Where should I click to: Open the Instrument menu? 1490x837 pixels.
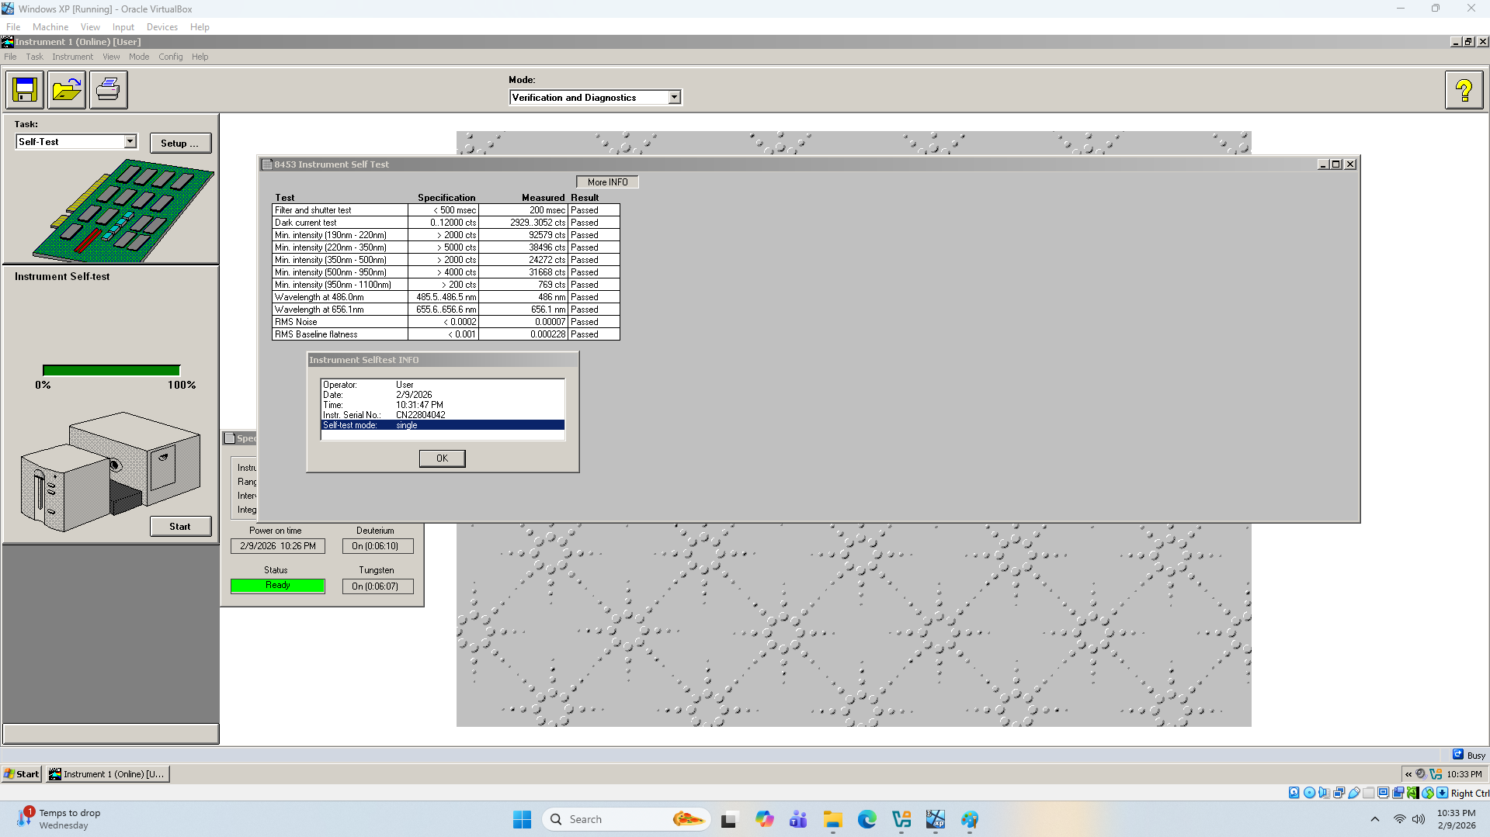point(72,57)
